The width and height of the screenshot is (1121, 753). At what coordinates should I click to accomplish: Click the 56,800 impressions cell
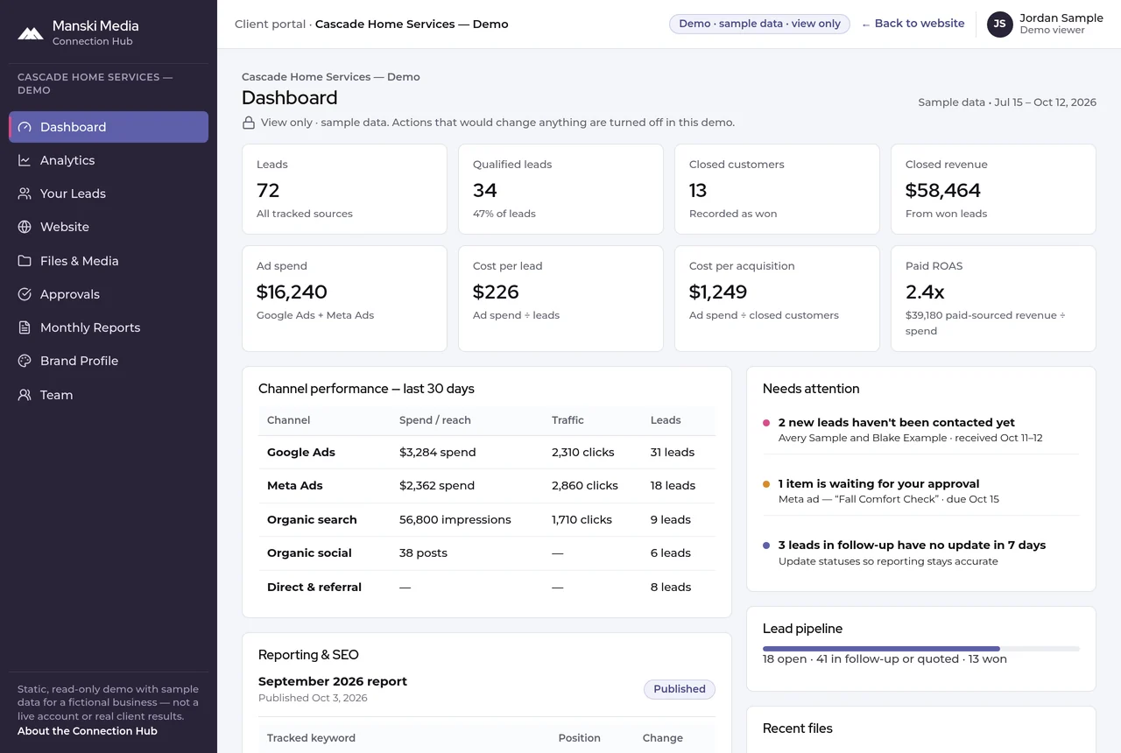click(455, 519)
